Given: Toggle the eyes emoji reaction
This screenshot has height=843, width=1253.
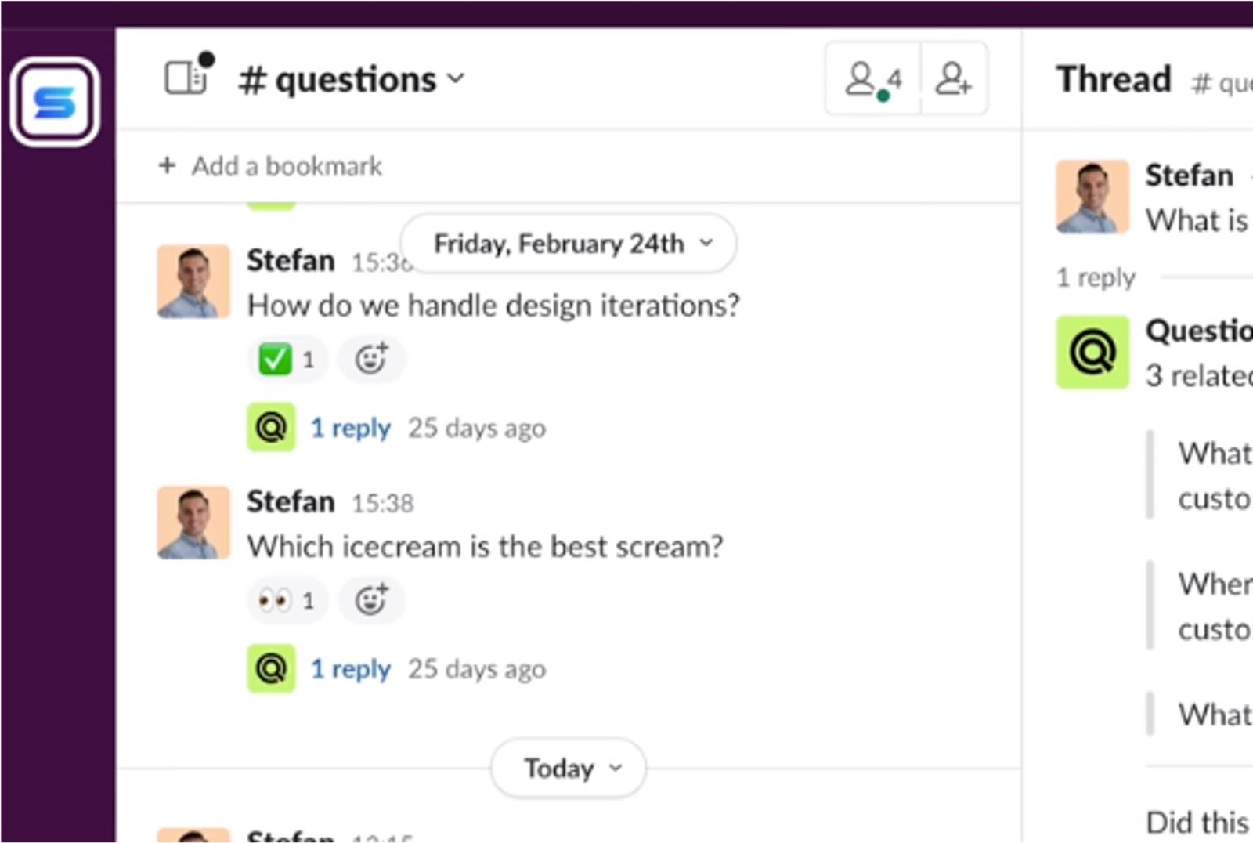Looking at the screenshot, I should point(287,601).
